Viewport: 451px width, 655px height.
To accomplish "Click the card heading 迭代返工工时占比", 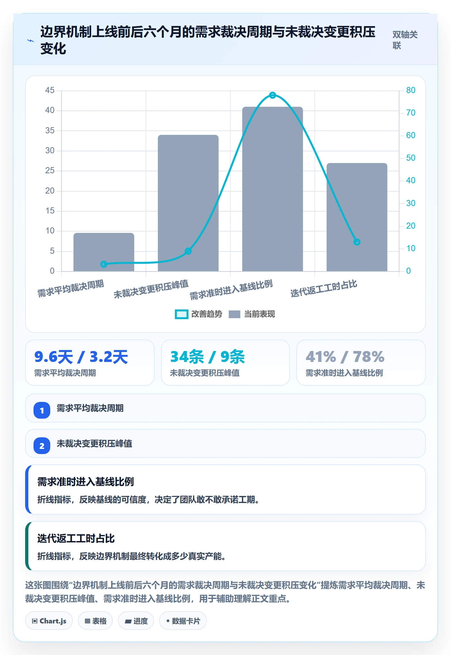I will [76, 538].
